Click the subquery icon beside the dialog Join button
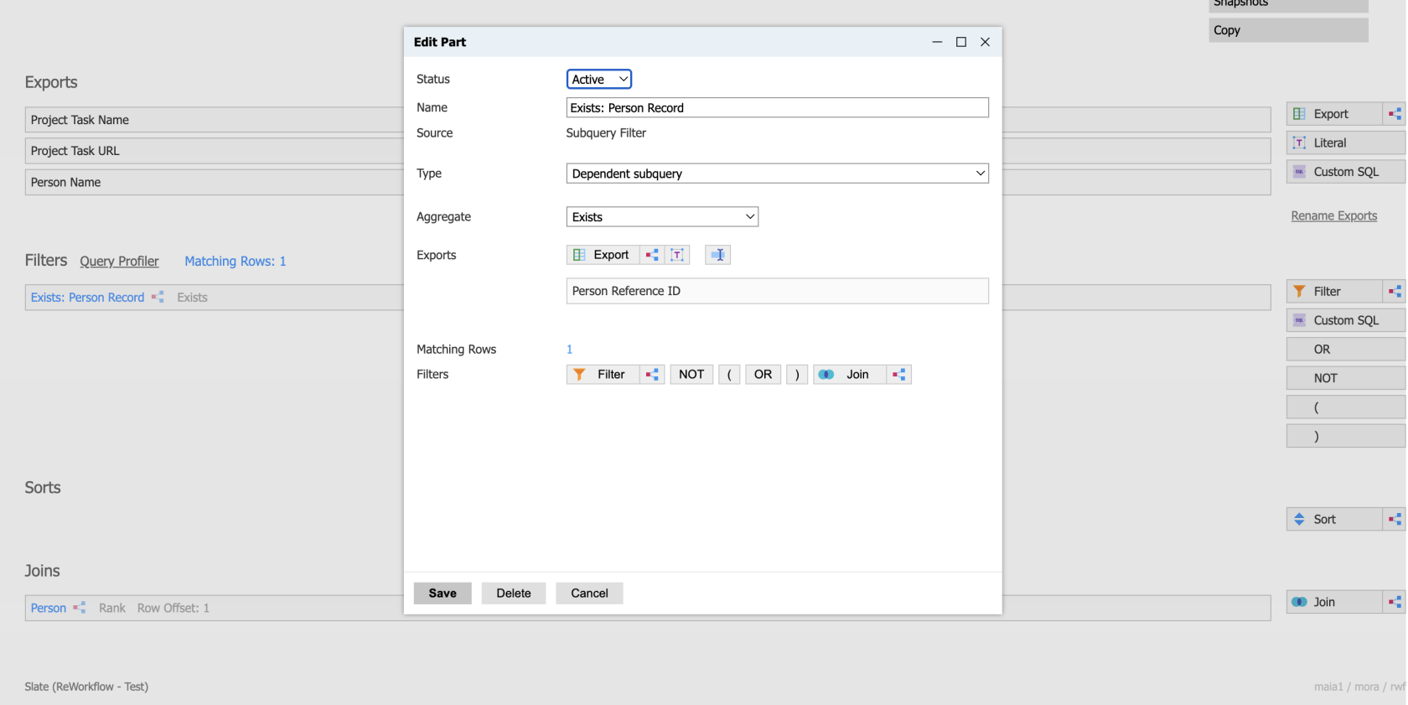The width and height of the screenshot is (1408, 705). point(899,375)
